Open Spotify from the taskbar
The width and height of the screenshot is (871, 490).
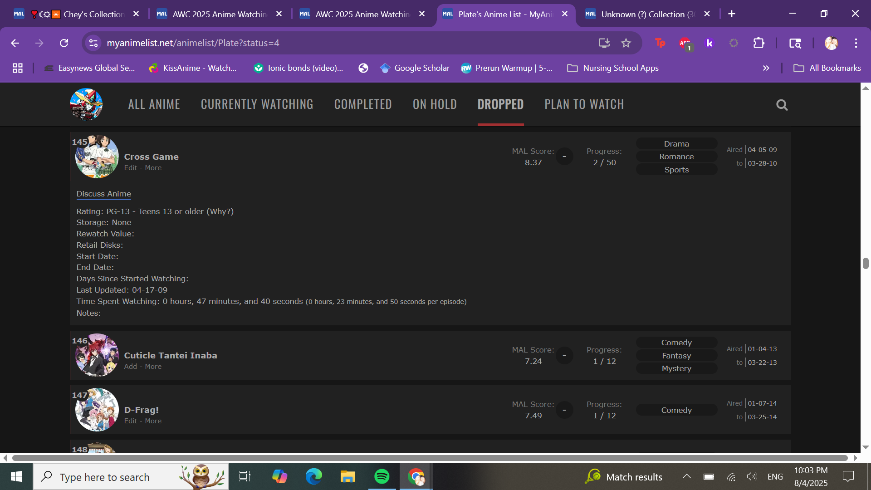coord(382,476)
